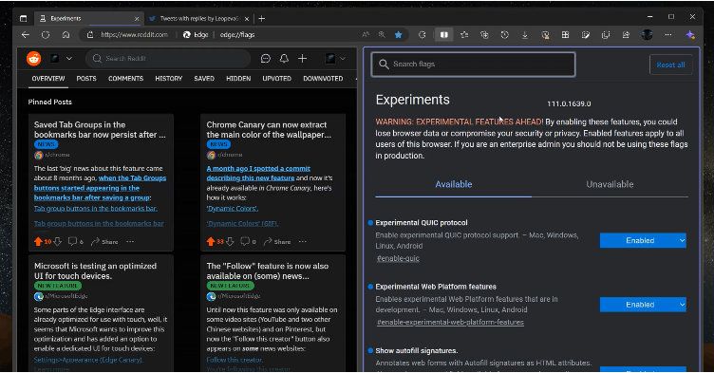The width and height of the screenshot is (714, 373).
Task: Open Reddit HIDDEN tab
Action: (238, 79)
